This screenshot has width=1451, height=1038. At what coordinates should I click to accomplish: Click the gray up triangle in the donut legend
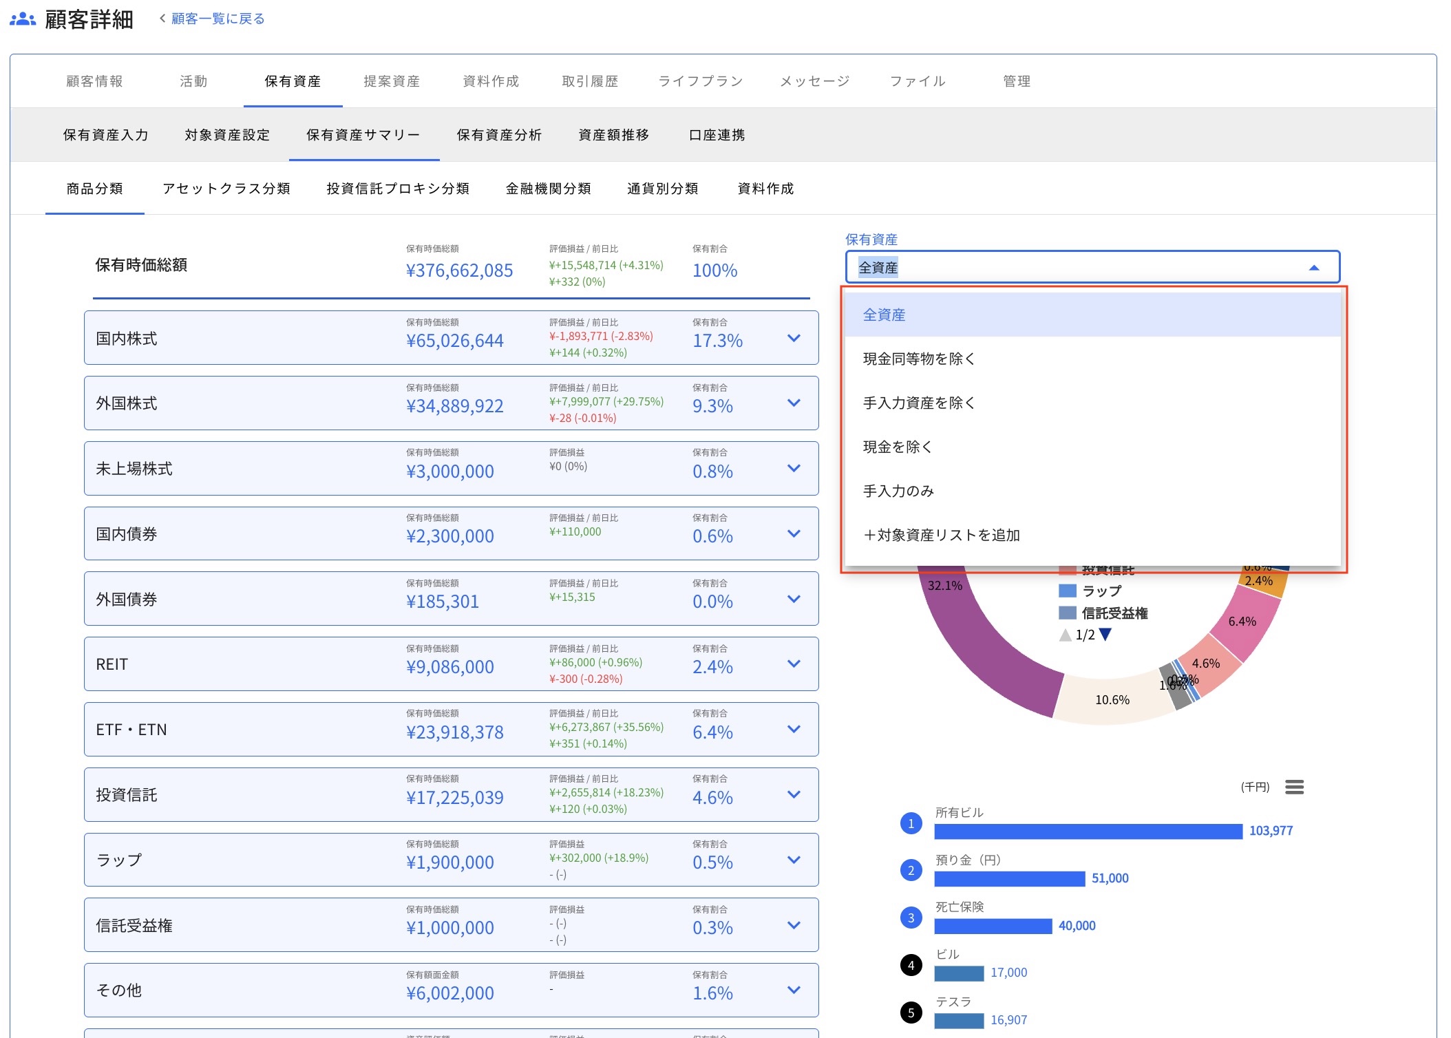(x=1066, y=635)
